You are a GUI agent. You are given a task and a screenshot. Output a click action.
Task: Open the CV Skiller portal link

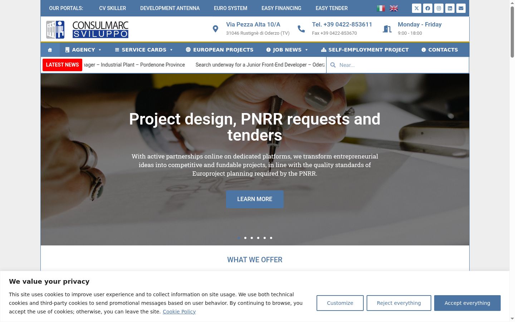113,8
